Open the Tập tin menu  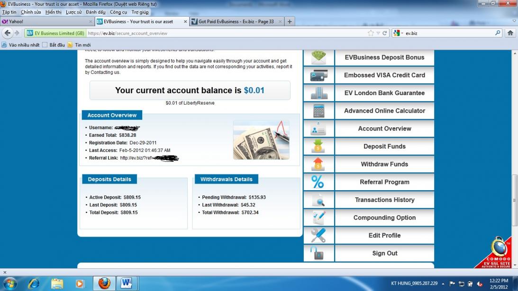coord(9,12)
